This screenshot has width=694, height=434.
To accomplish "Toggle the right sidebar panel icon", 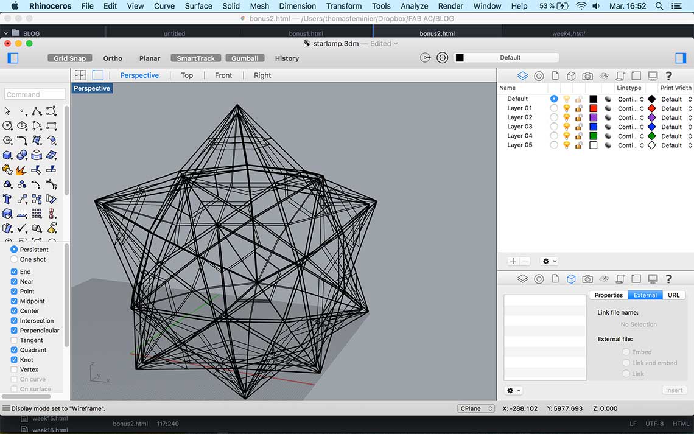I will pyautogui.click(x=680, y=58).
